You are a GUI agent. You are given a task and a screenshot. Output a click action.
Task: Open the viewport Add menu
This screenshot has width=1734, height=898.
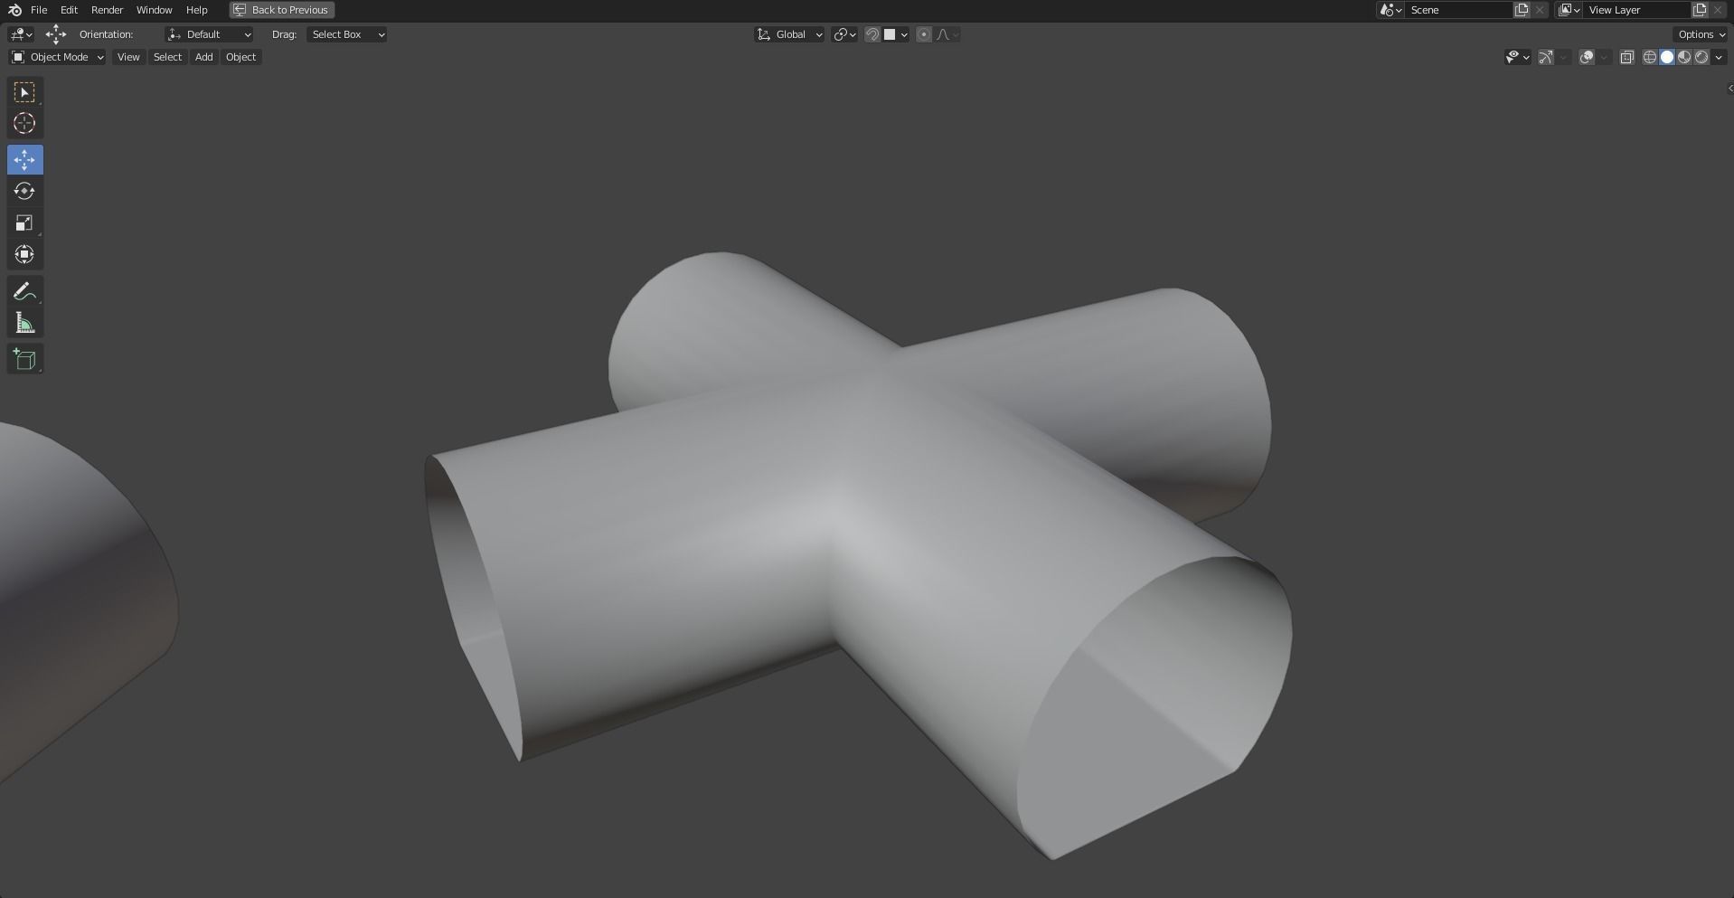pos(203,57)
